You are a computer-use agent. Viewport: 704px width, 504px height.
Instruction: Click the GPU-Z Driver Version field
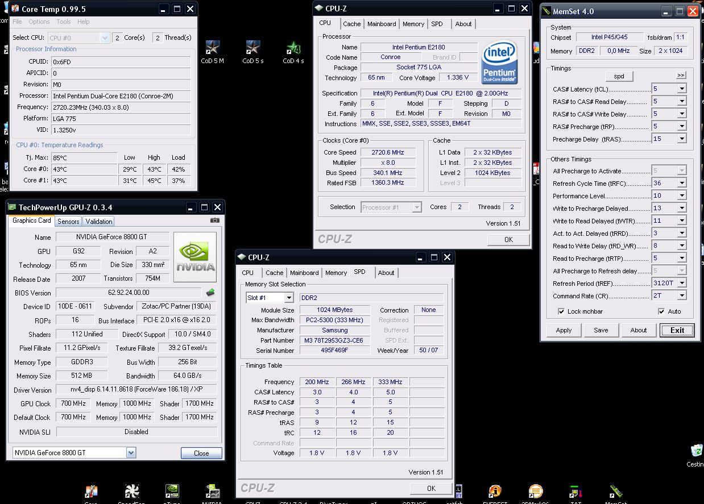pyautogui.click(x=136, y=390)
